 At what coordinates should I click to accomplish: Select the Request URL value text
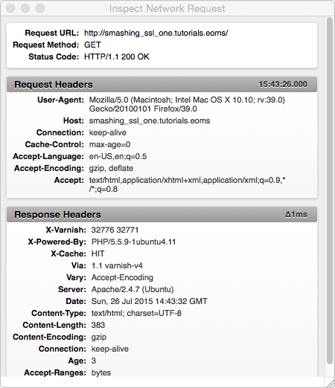(x=156, y=33)
